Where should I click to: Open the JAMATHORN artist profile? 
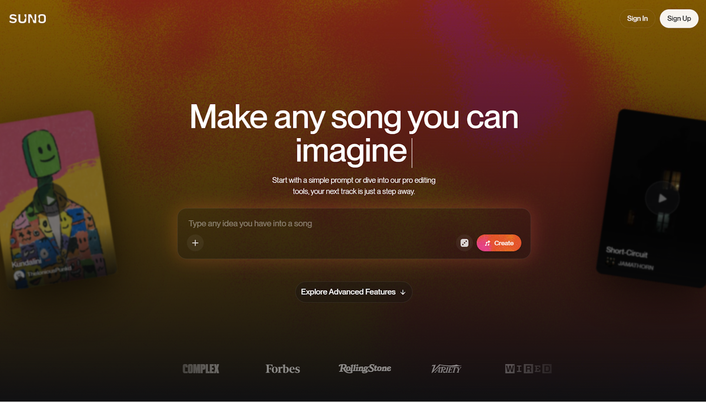pyautogui.click(x=635, y=264)
